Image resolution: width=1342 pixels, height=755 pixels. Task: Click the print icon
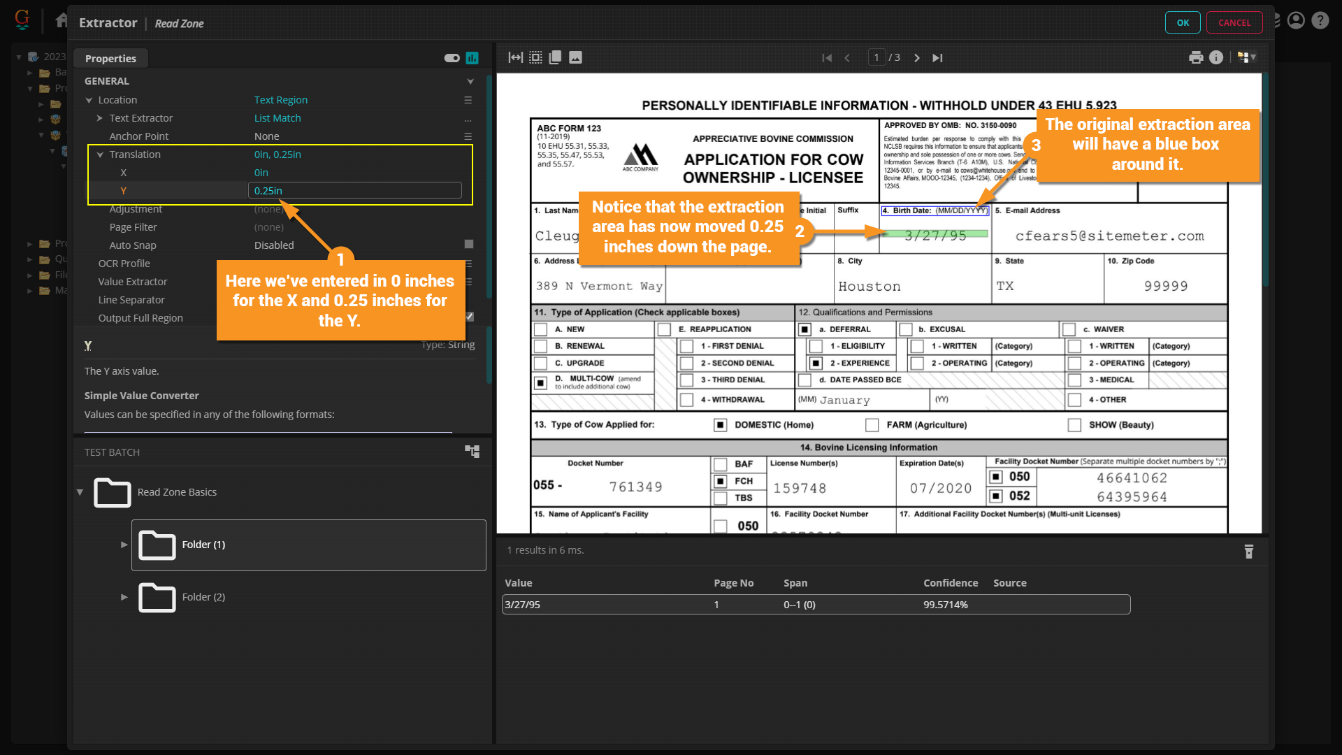[x=1196, y=57]
